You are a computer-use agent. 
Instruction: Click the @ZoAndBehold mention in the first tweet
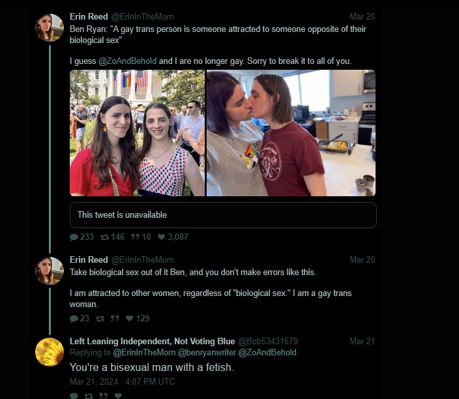point(126,61)
